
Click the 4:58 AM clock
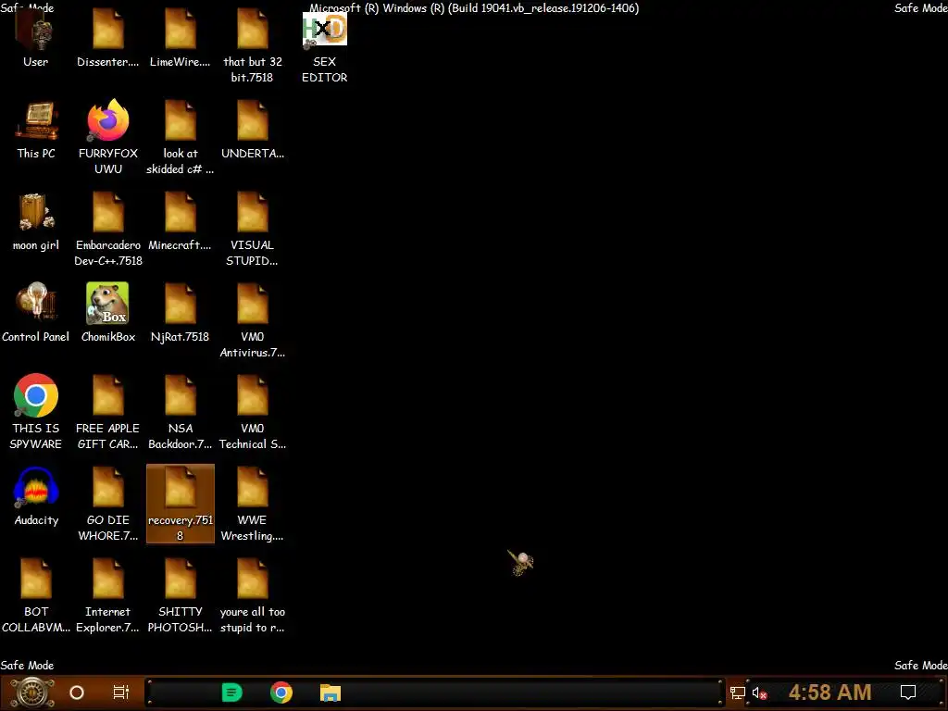point(830,692)
